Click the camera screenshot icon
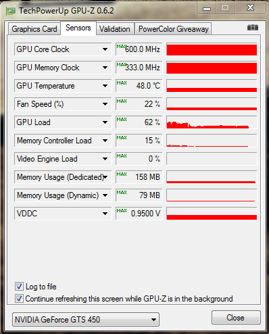Screen dimensions: 269x334 coord(253,28)
